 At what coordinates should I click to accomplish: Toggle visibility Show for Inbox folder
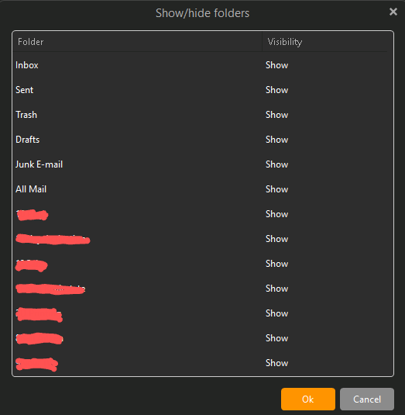[276, 65]
